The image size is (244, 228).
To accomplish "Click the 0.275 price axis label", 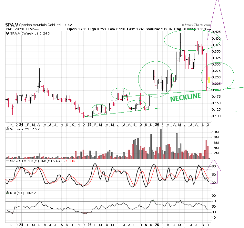I will (216, 71).
